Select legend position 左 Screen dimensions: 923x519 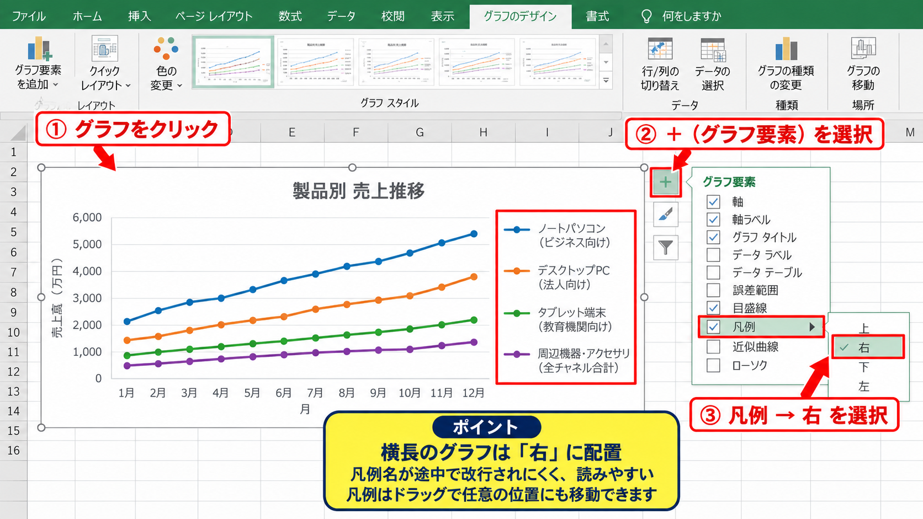click(x=864, y=387)
